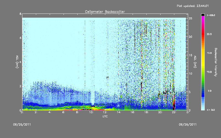The height and width of the screenshot is (138, 221).
Task: Click the 20.0 color bar label
Action: point(209,34)
